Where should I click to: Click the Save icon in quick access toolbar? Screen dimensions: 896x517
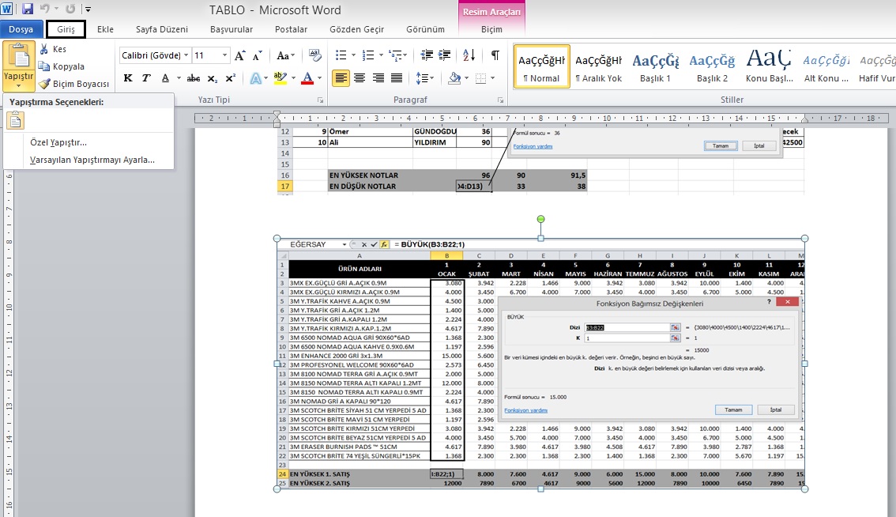coord(28,9)
